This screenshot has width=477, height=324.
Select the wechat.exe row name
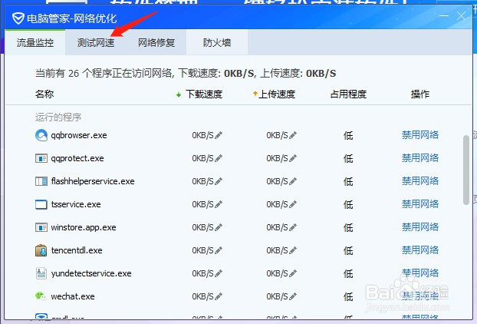pyautogui.click(x=73, y=296)
